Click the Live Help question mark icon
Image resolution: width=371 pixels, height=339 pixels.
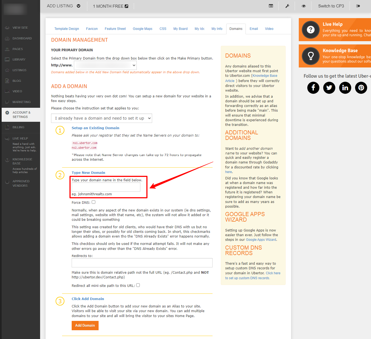(311, 30)
